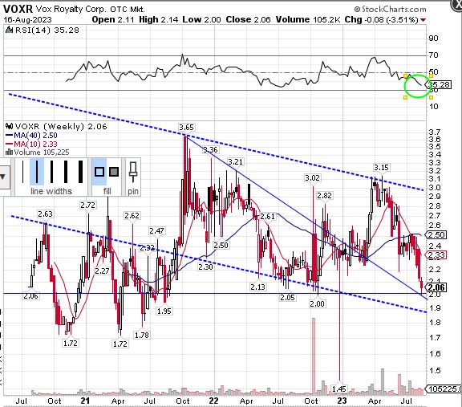
Task: Select the third medium line width
Action: pyautogui.click(x=51, y=172)
